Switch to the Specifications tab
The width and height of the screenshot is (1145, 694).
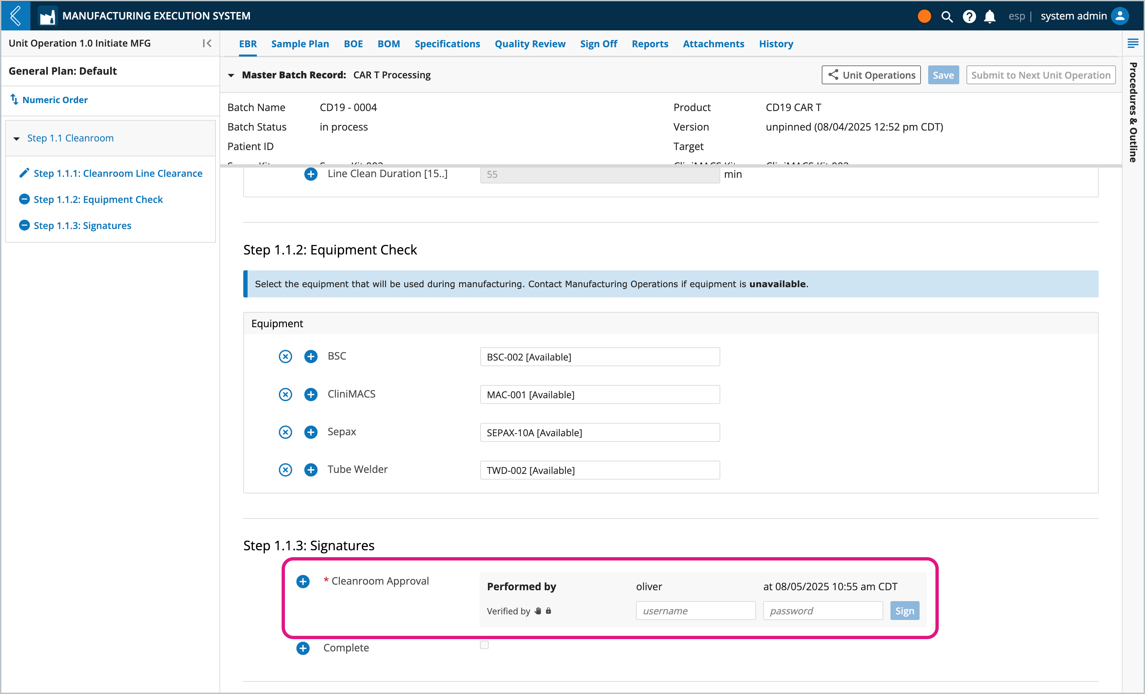pyautogui.click(x=447, y=44)
